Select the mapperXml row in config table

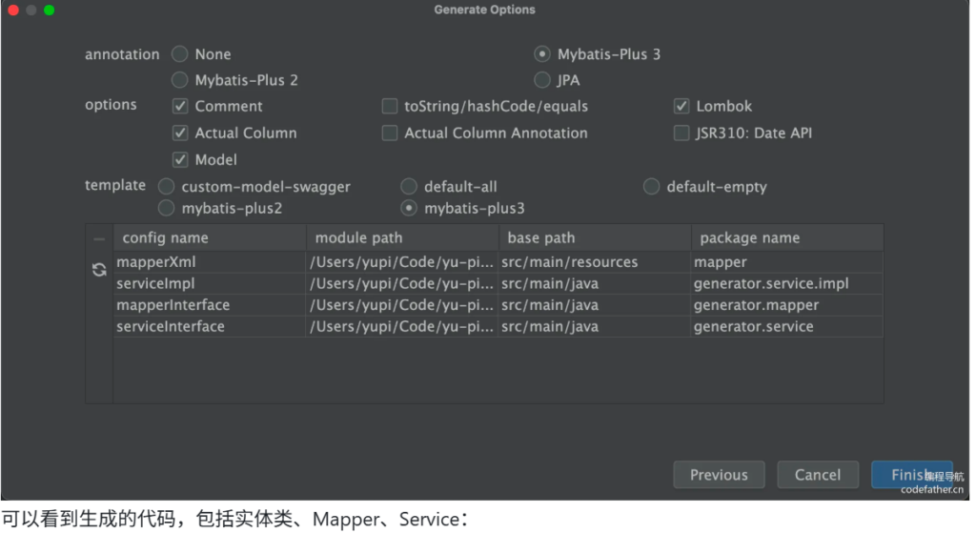[x=156, y=261]
